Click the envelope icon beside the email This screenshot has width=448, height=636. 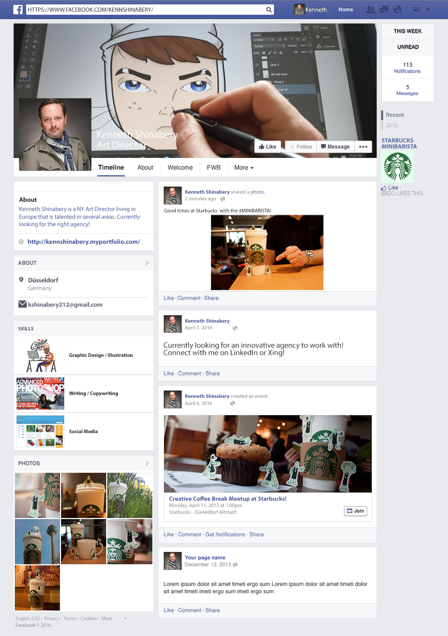click(23, 304)
